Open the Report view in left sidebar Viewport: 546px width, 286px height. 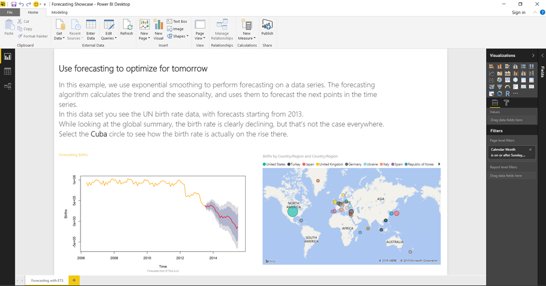[x=7, y=56]
